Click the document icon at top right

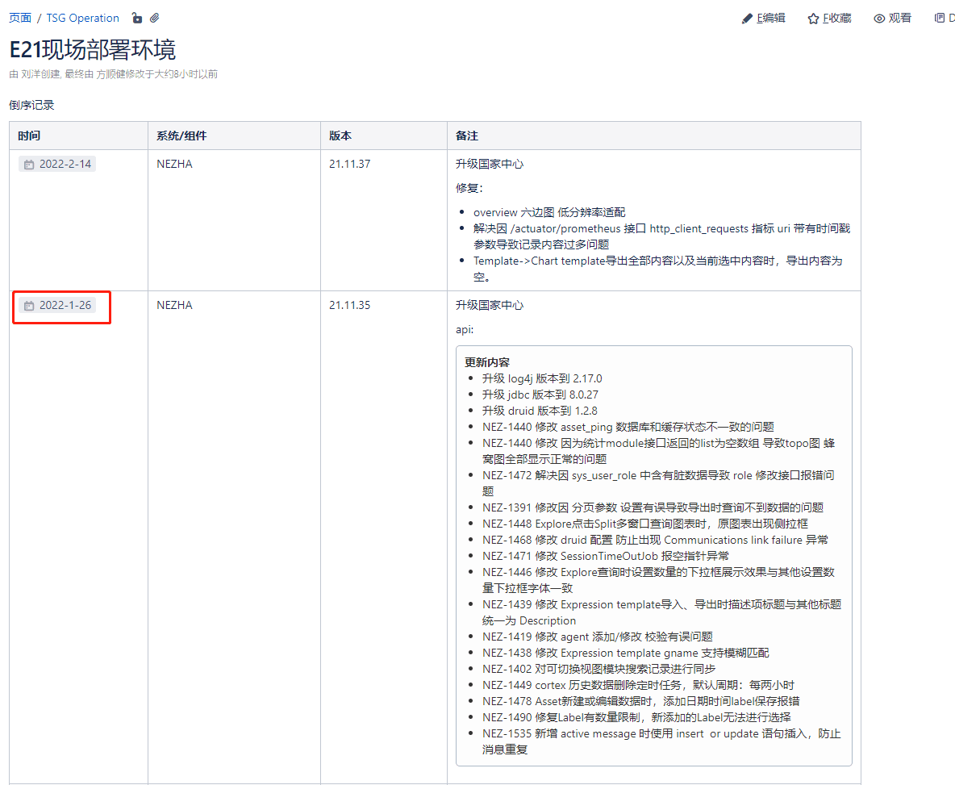point(939,18)
